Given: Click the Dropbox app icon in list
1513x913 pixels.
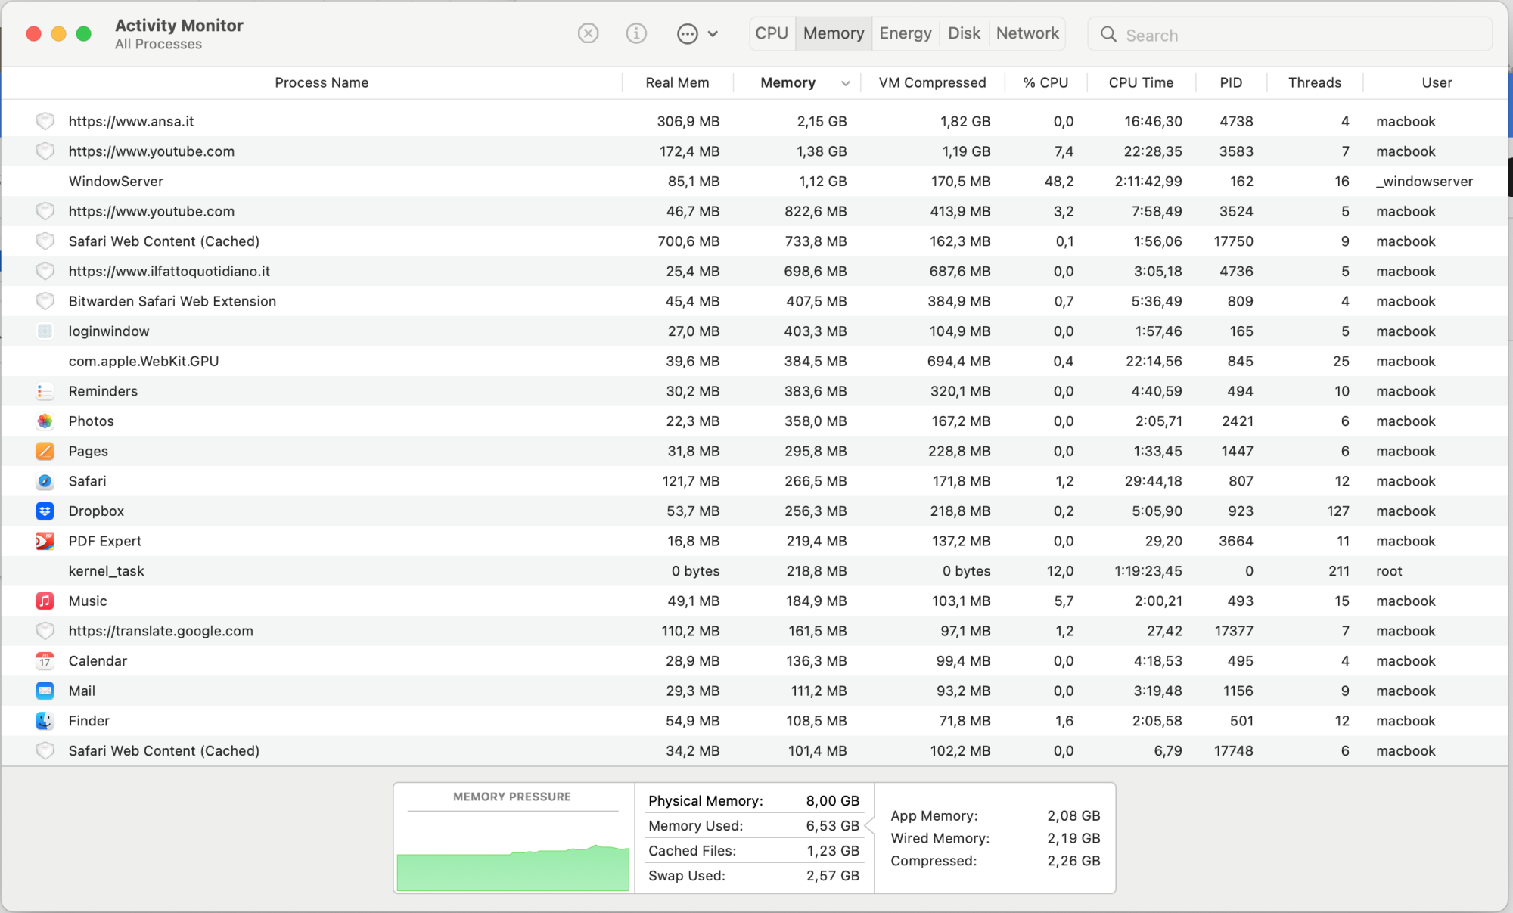Looking at the screenshot, I should click(x=45, y=511).
